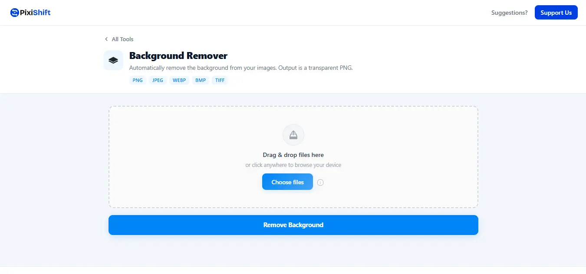586x274 pixels.
Task: Click the upload tray icon
Action: (293, 135)
